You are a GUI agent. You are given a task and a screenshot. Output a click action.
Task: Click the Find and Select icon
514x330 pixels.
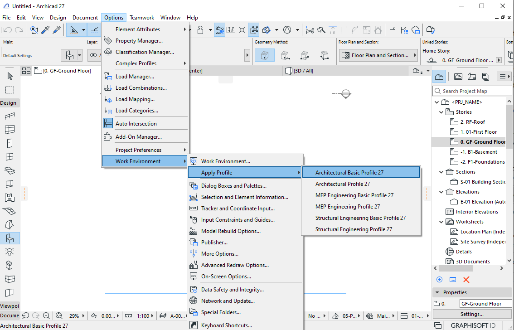tap(34, 30)
